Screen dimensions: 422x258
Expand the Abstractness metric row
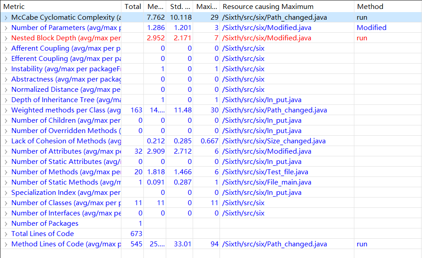6,80
